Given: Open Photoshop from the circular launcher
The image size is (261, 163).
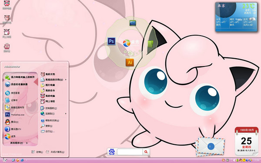Looking at the screenshot, I should pos(111,41).
